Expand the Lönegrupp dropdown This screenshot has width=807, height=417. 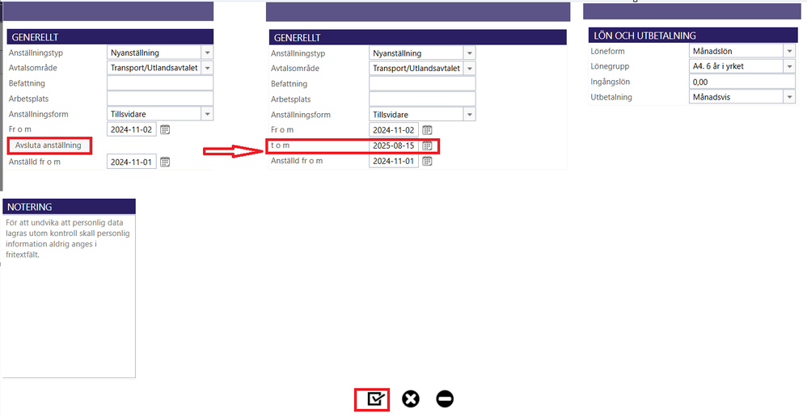coord(789,66)
